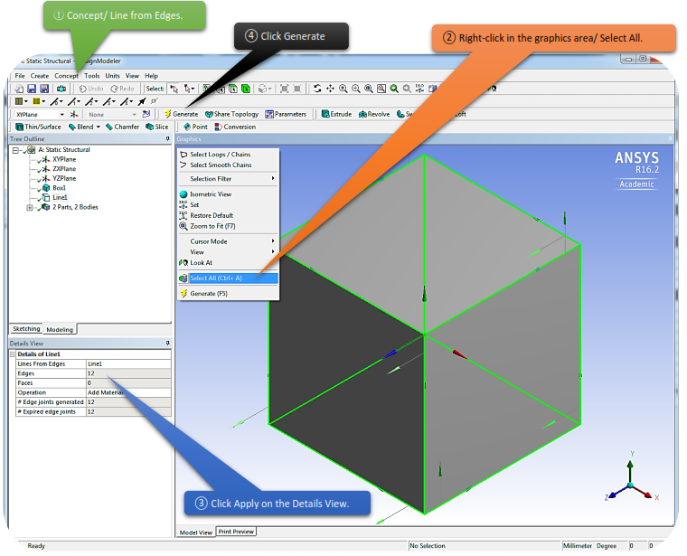
Task: Select Line1 in the Tree Outline
Action: tap(60, 198)
